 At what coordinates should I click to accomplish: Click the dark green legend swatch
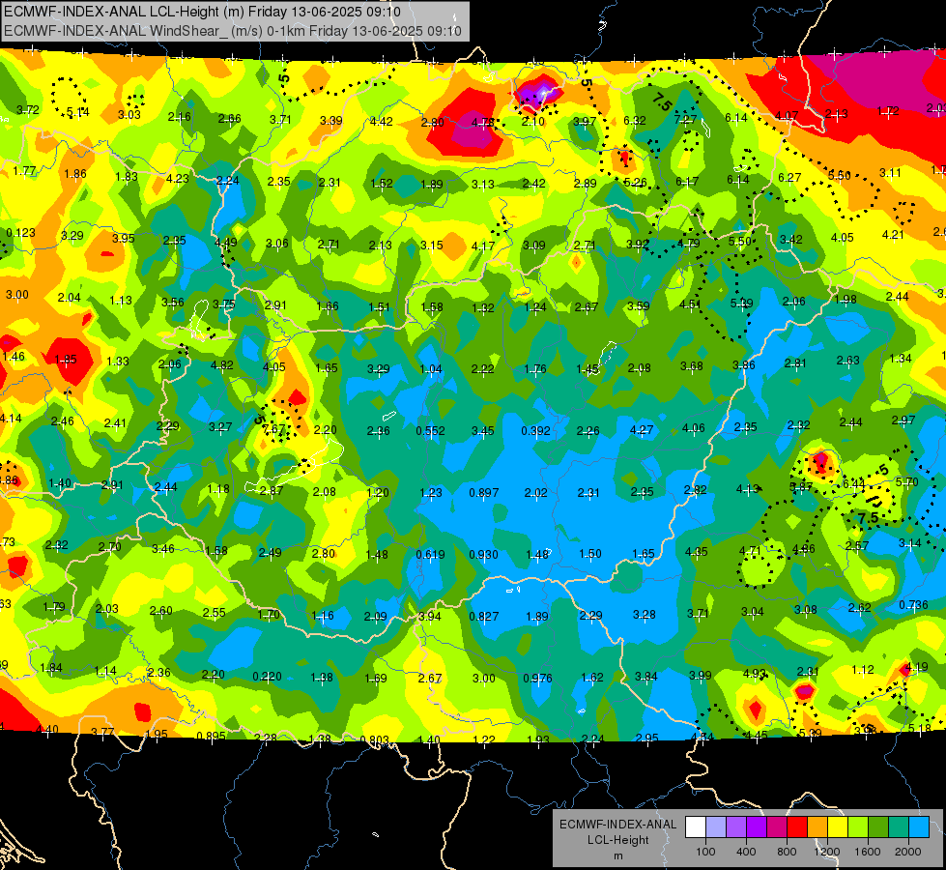coord(878,827)
